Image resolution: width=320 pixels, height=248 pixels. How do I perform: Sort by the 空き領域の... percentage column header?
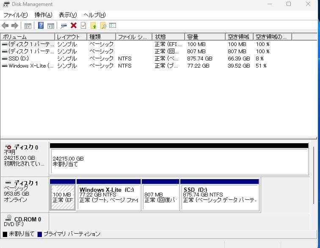coord(273,37)
